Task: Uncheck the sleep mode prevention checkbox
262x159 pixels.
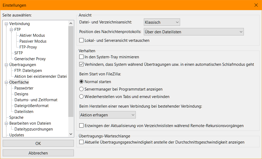Action: point(82,64)
